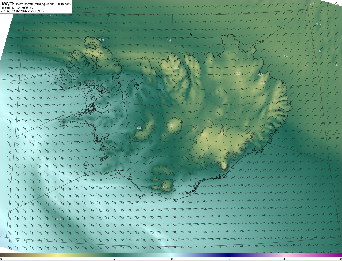
Task: Click the 0 tick on the color scale
Action: (x=1, y=259)
